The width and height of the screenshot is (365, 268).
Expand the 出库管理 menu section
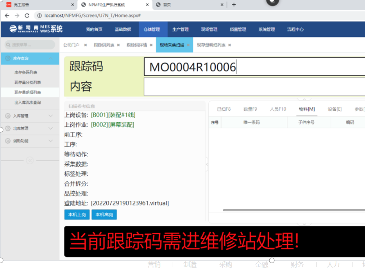[50, 128]
